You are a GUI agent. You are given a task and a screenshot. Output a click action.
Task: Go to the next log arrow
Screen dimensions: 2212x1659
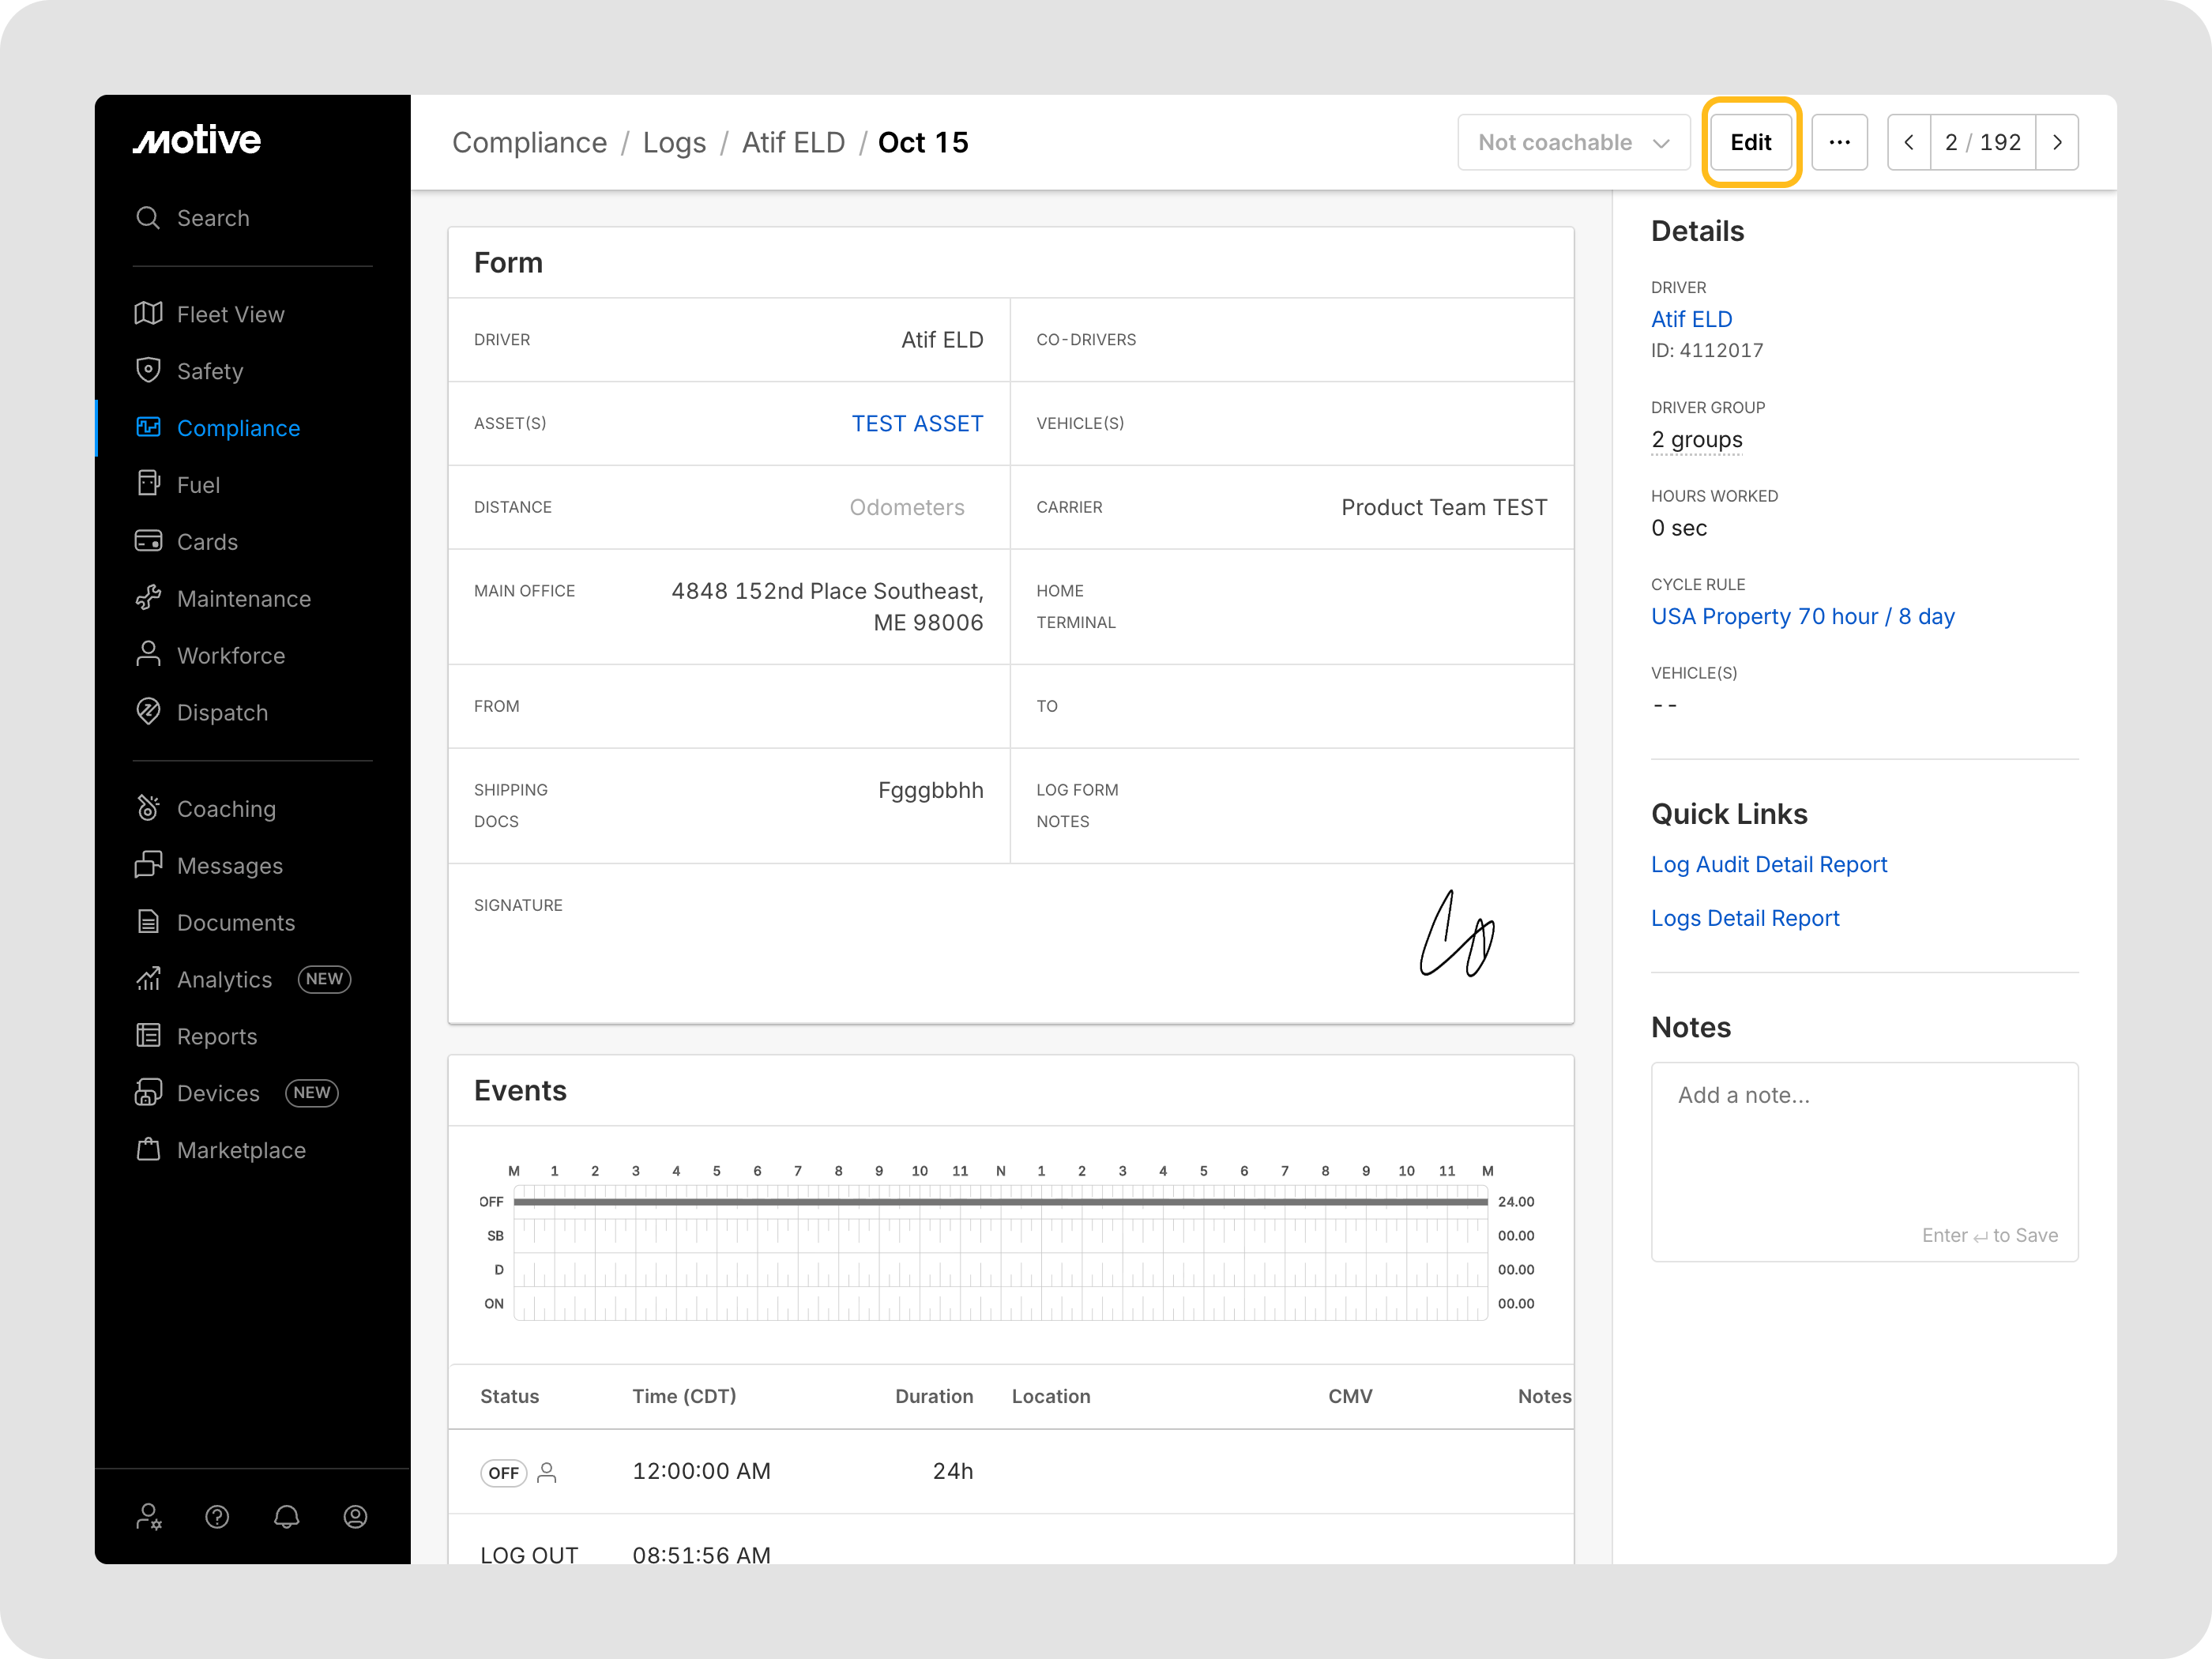click(2057, 142)
